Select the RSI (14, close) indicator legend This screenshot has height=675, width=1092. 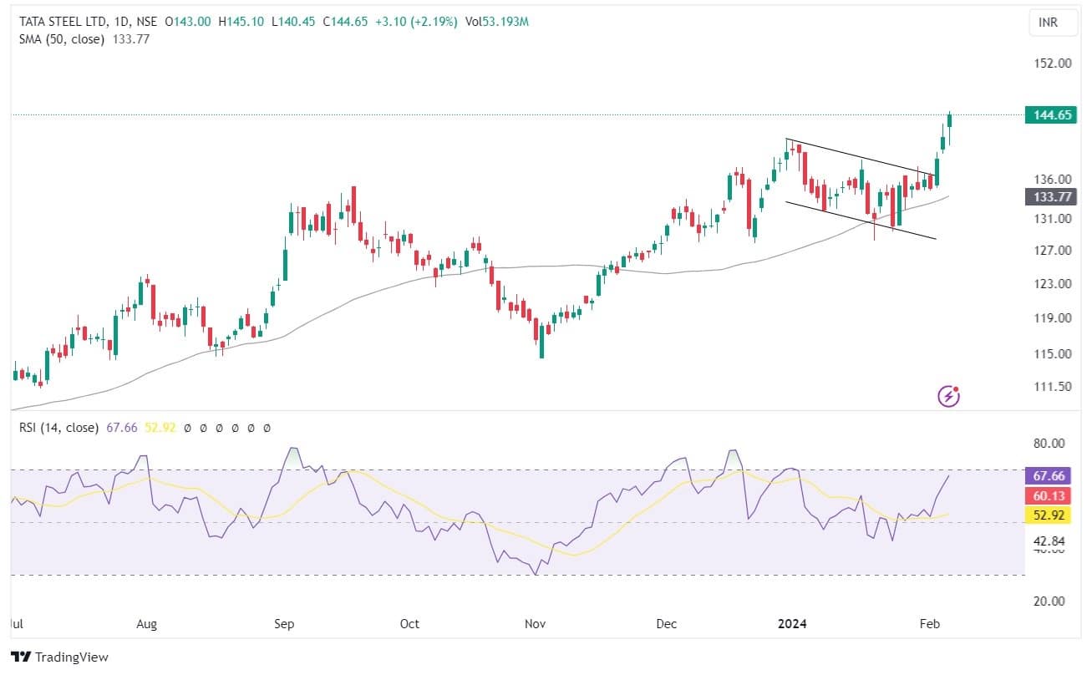click(x=57, y=428)
